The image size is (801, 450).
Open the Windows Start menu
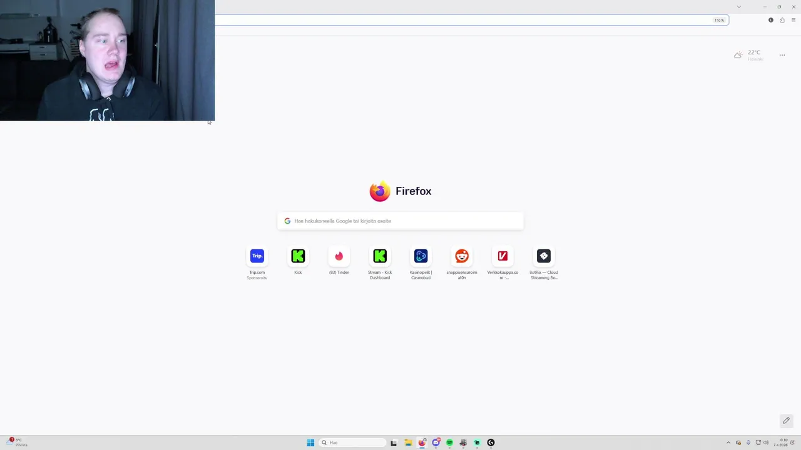(310, 442)
